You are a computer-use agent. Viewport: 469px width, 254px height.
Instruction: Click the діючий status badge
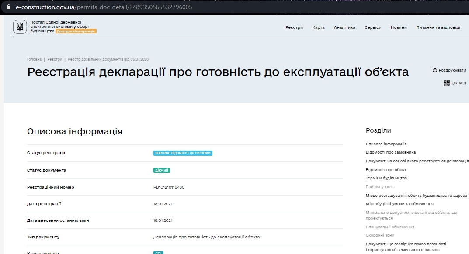[162, 170]
